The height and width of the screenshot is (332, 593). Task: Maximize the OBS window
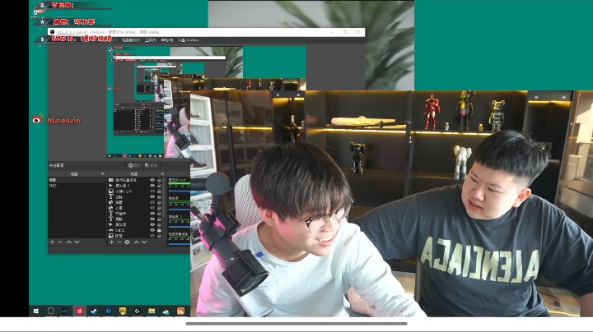345,32
